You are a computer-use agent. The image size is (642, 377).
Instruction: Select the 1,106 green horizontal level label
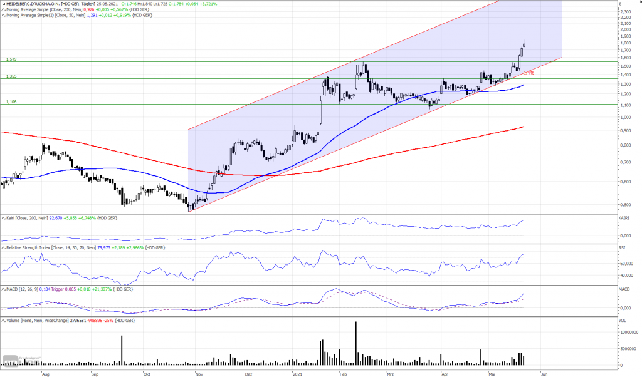click(x=11, y=102)
